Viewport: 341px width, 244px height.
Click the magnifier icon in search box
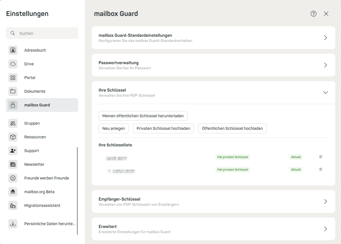(x=13, y=33)
